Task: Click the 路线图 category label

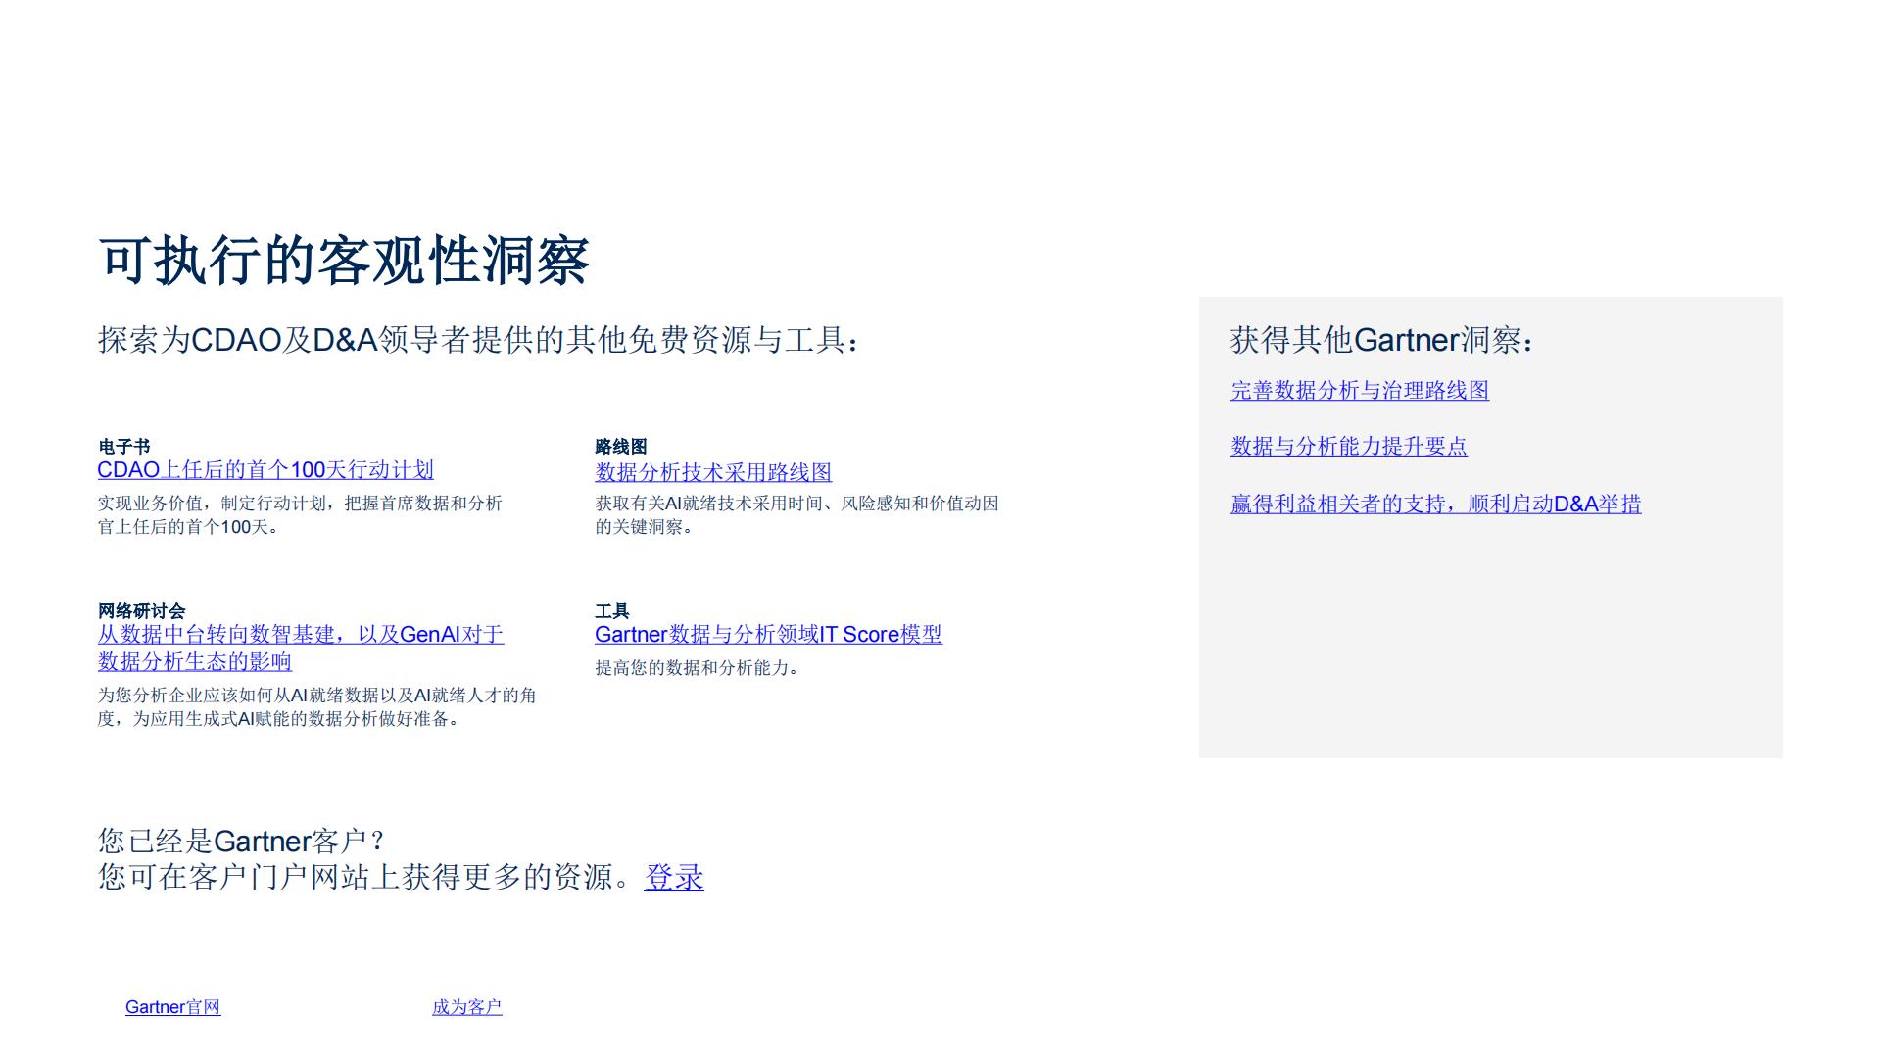Action: tap(621, 447)
